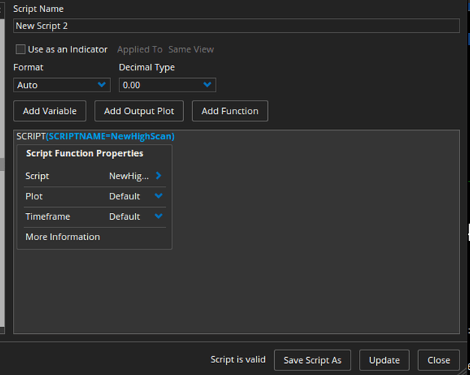Open the Decimal Type dropdown showing 0.00

tap(167, 85)
